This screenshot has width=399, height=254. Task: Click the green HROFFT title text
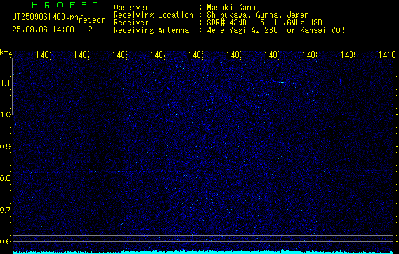point(65,5)
